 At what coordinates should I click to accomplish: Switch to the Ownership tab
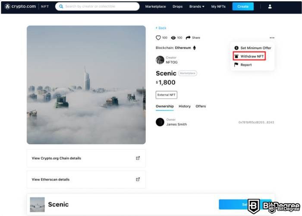pyautogui.click(x=165, y=106)
